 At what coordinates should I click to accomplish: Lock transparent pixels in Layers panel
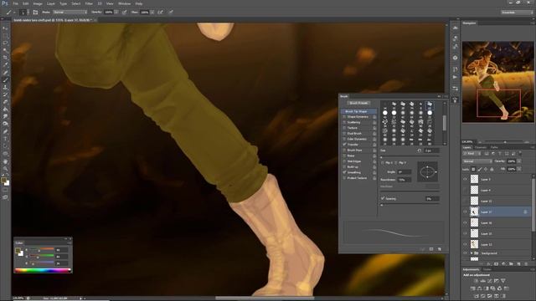[x=473, y=169]
